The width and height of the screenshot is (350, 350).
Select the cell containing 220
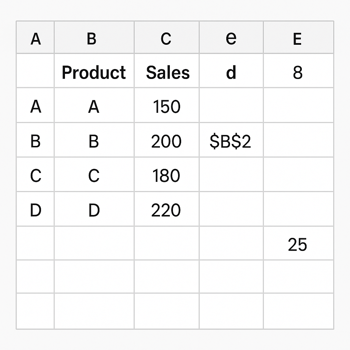(x=166, y=209)
